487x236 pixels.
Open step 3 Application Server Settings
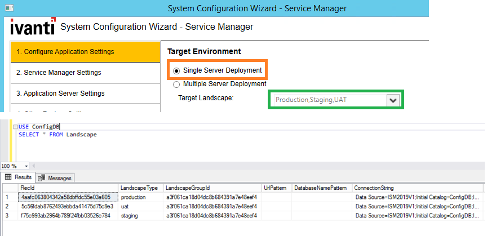point(85,93)
